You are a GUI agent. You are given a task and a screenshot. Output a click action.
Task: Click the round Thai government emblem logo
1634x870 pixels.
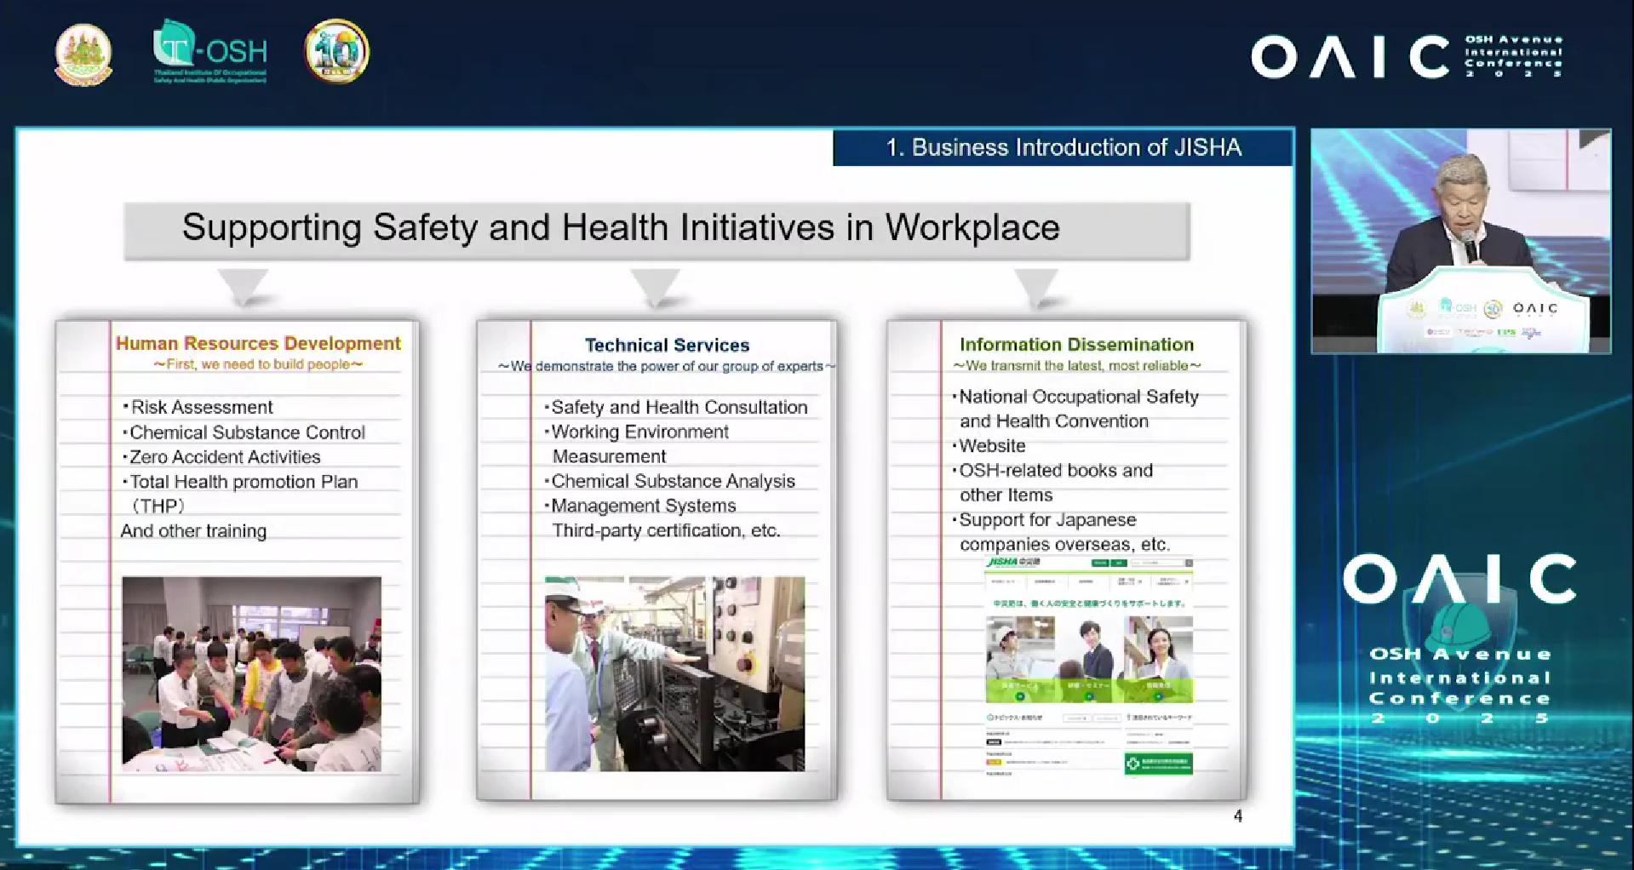[x=83, y=54]
